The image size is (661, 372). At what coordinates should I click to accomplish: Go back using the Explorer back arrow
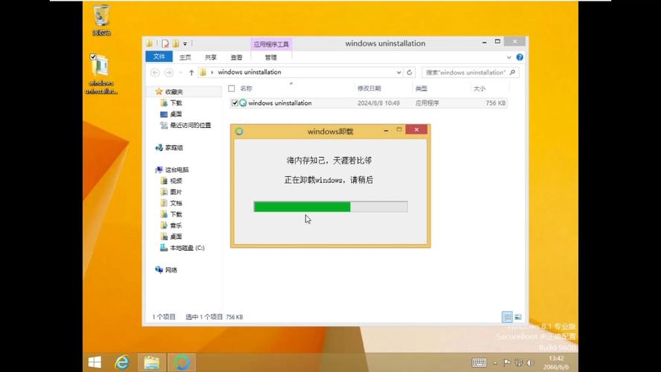[155, 73]
